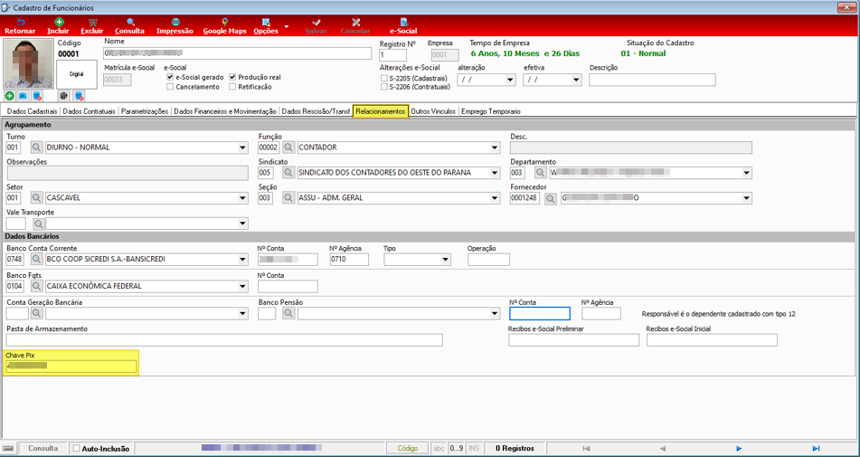Check the S-2205 (Cadastrais) option
Viewport: 860px width, 457px height.
pos(384,78)
